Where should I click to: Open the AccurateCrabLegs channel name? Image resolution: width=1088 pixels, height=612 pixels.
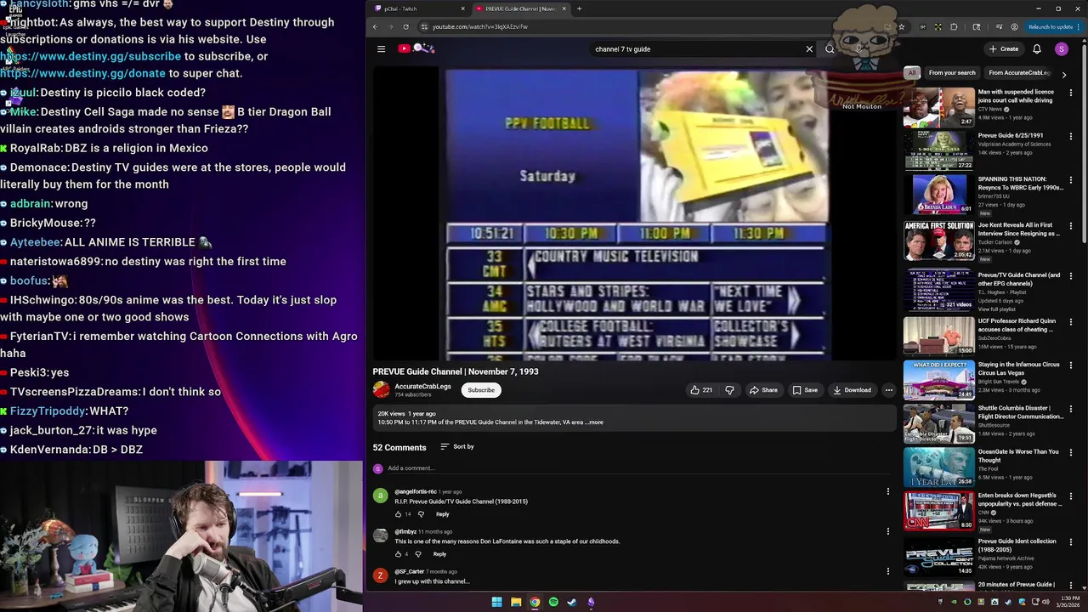pos(422,387)
